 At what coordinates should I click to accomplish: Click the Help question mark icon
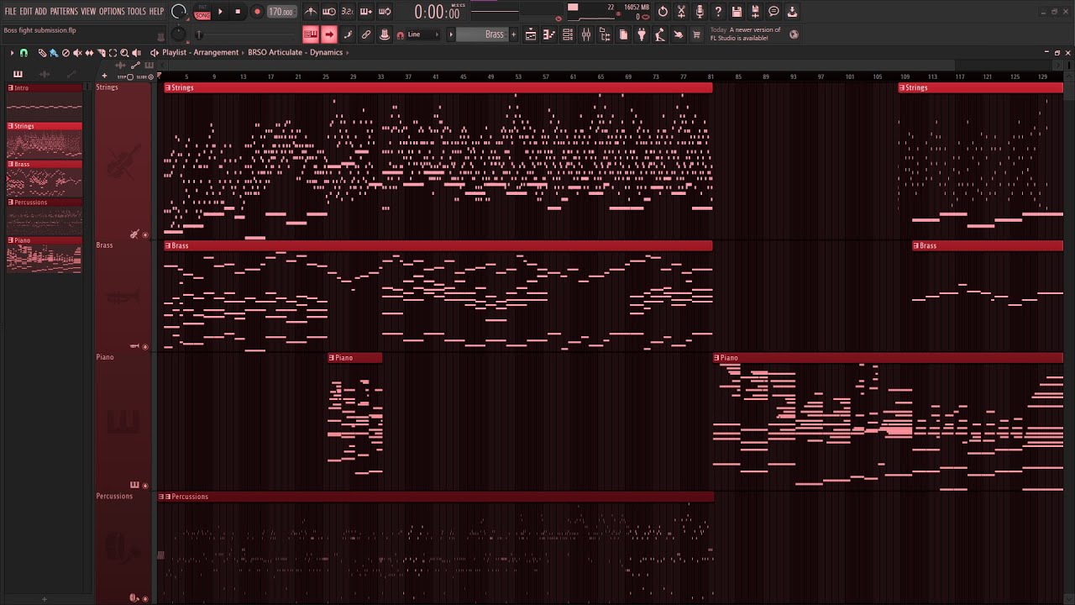point(718,12)
